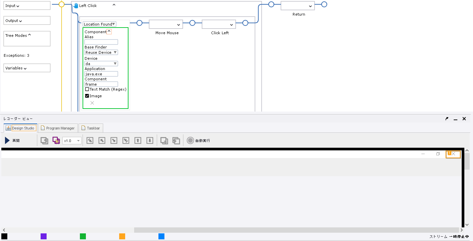Image resolution: width=473 pixels, height=241 pixels.
Task: Click the purple overlapping-windows toolbar icon
Action: point(56,140)
